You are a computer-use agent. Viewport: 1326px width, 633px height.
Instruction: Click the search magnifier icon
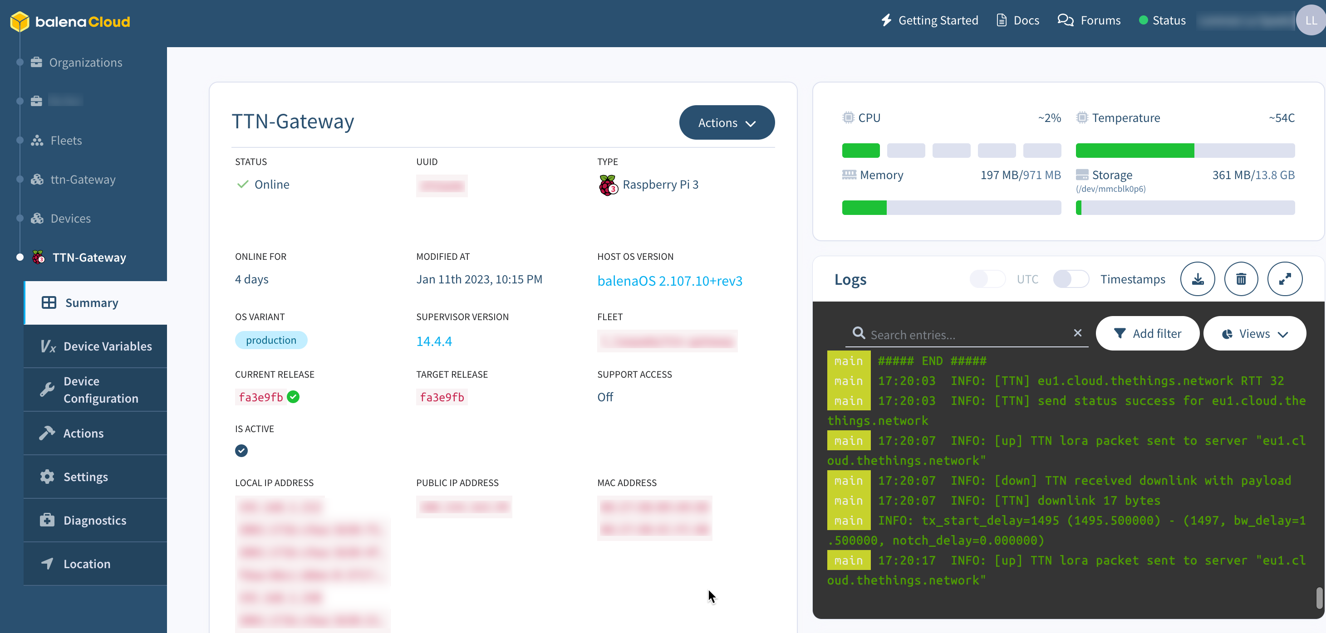click(859, 333)
